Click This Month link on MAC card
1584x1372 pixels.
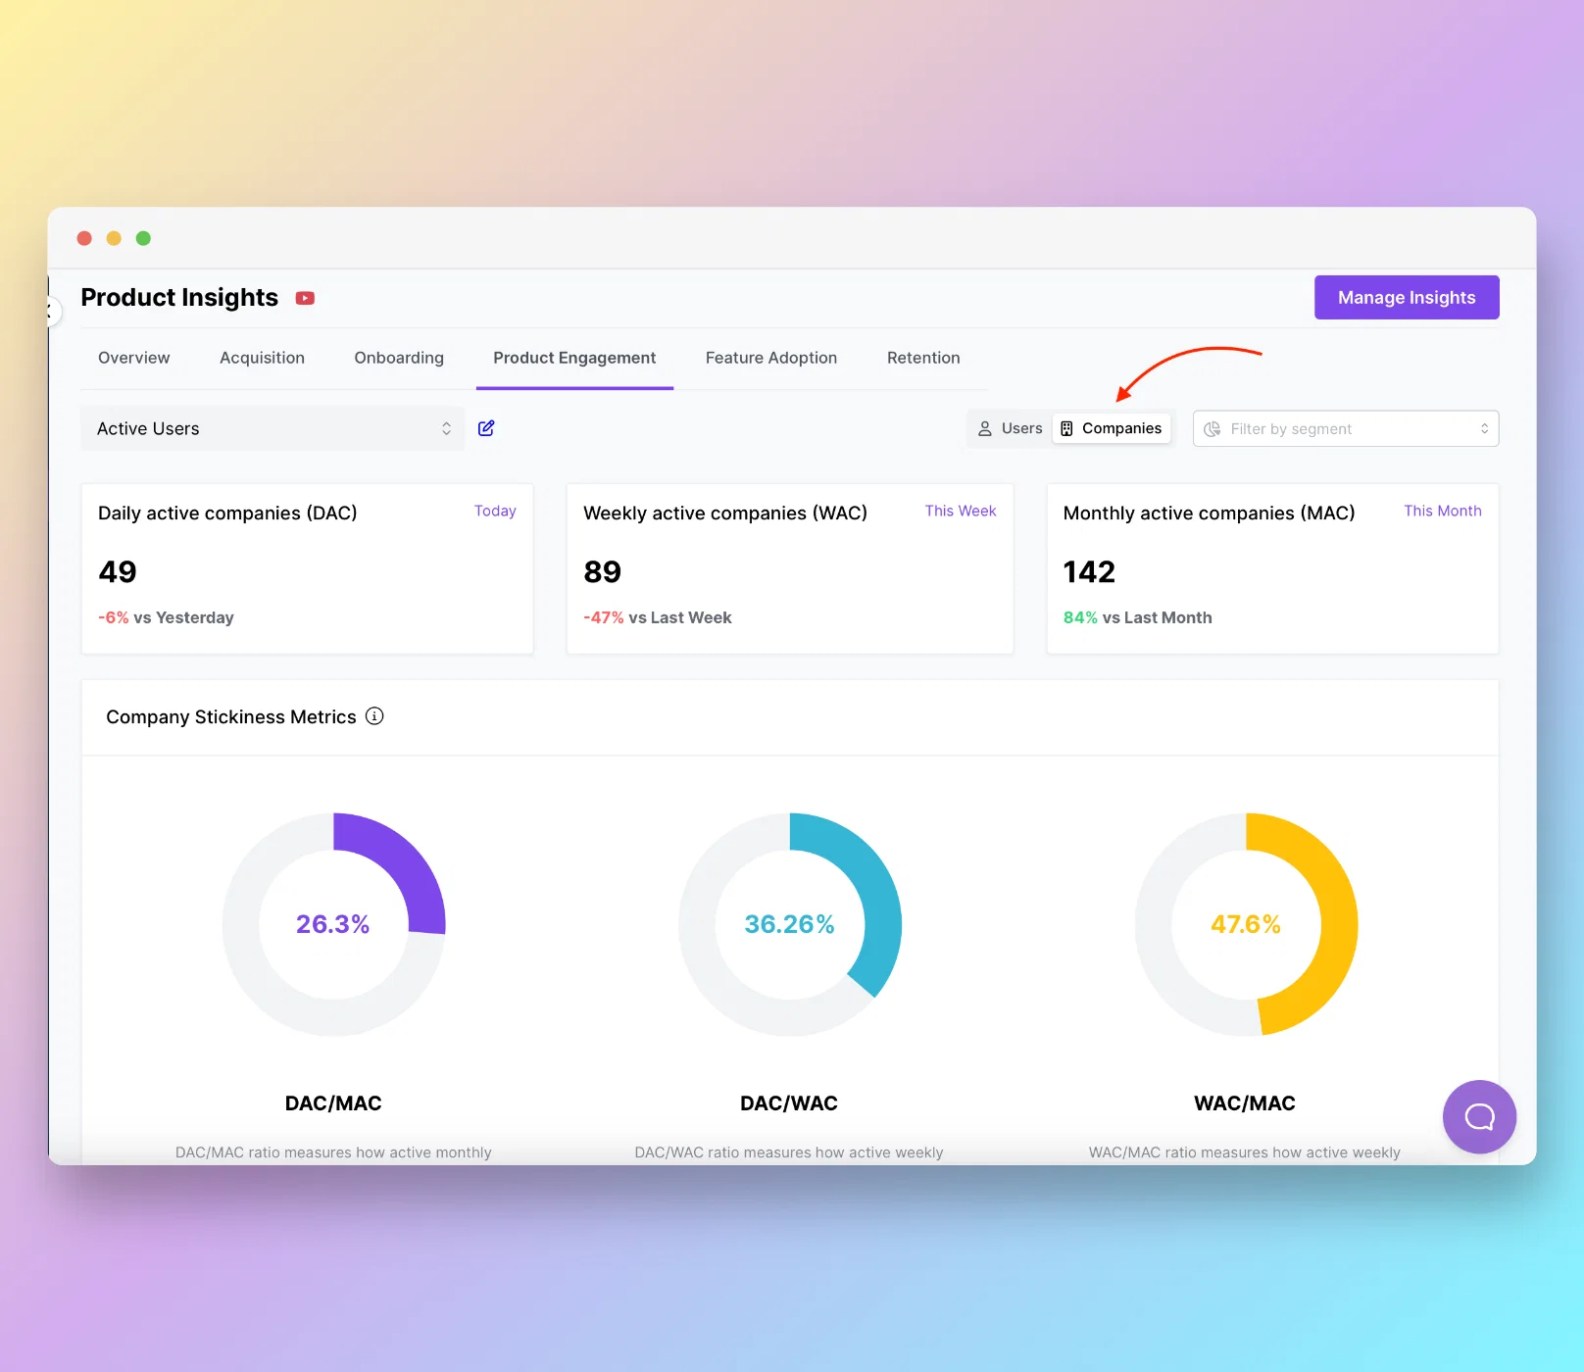tap(1443, 511)
